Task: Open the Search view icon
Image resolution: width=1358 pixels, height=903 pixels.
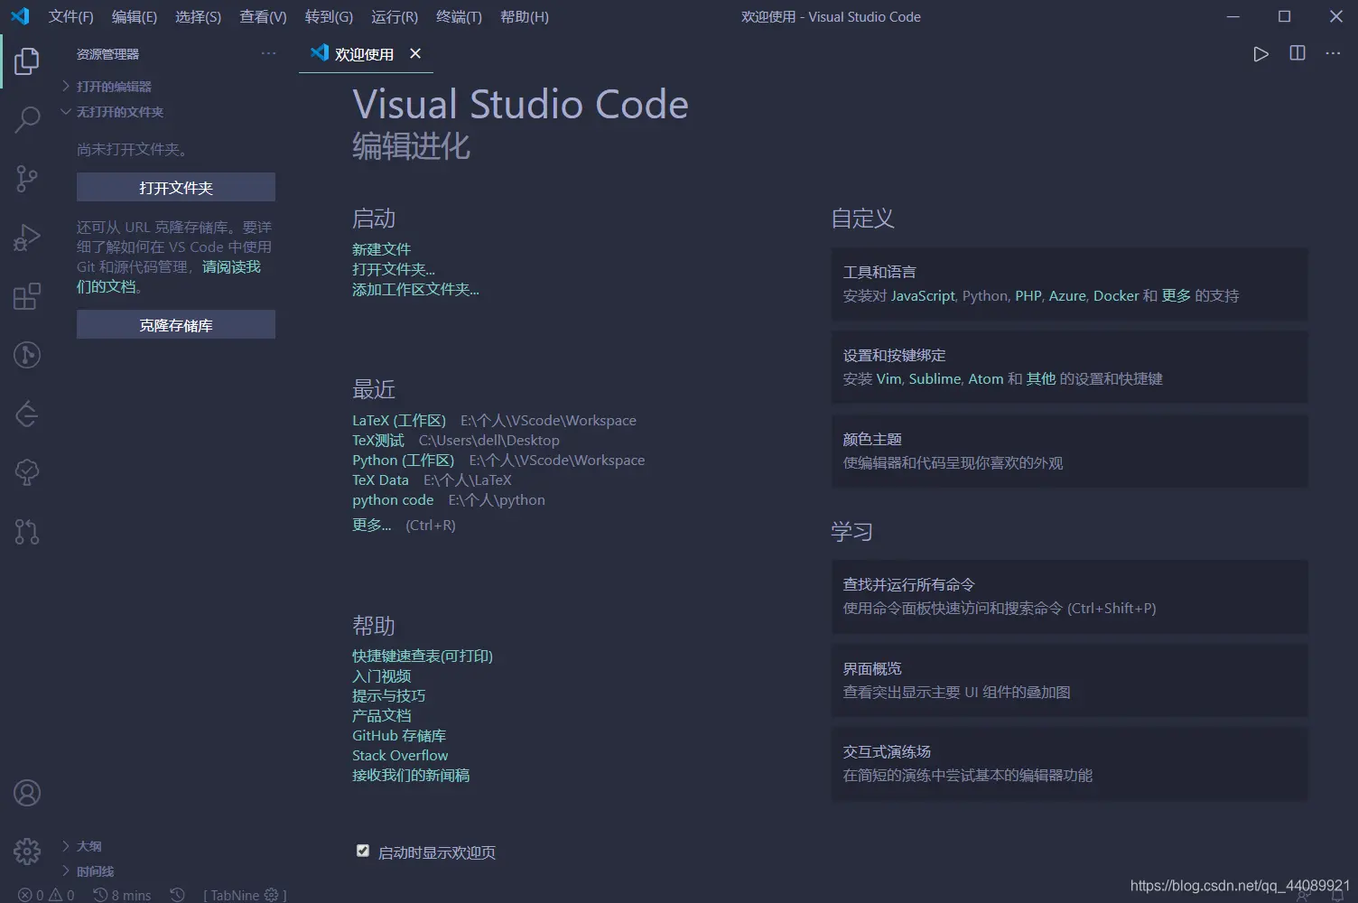Action: pyautogui.click(x=27, y=119)
